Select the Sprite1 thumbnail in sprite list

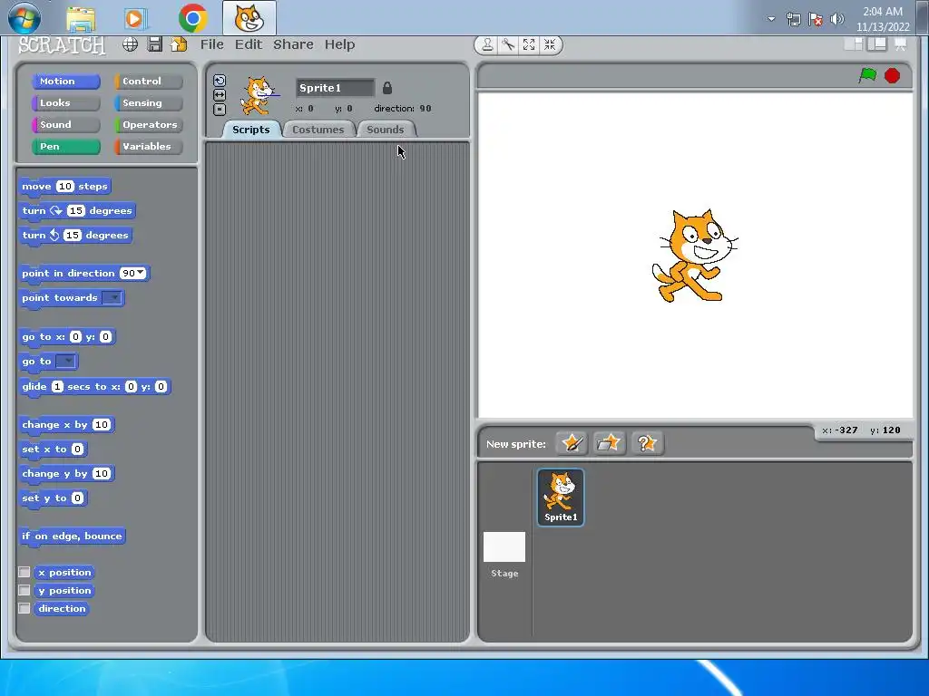click(x=561, y=498)
